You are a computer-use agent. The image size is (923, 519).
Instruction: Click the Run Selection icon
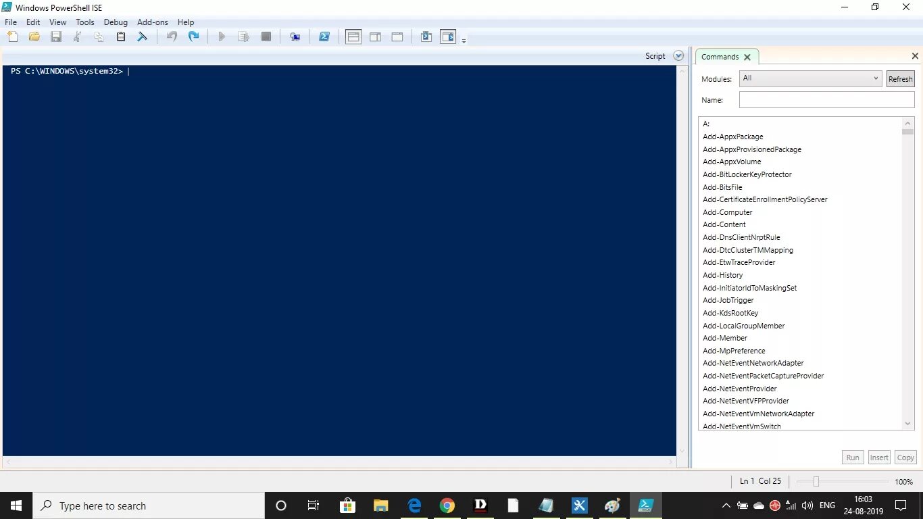tap(244, 37)
